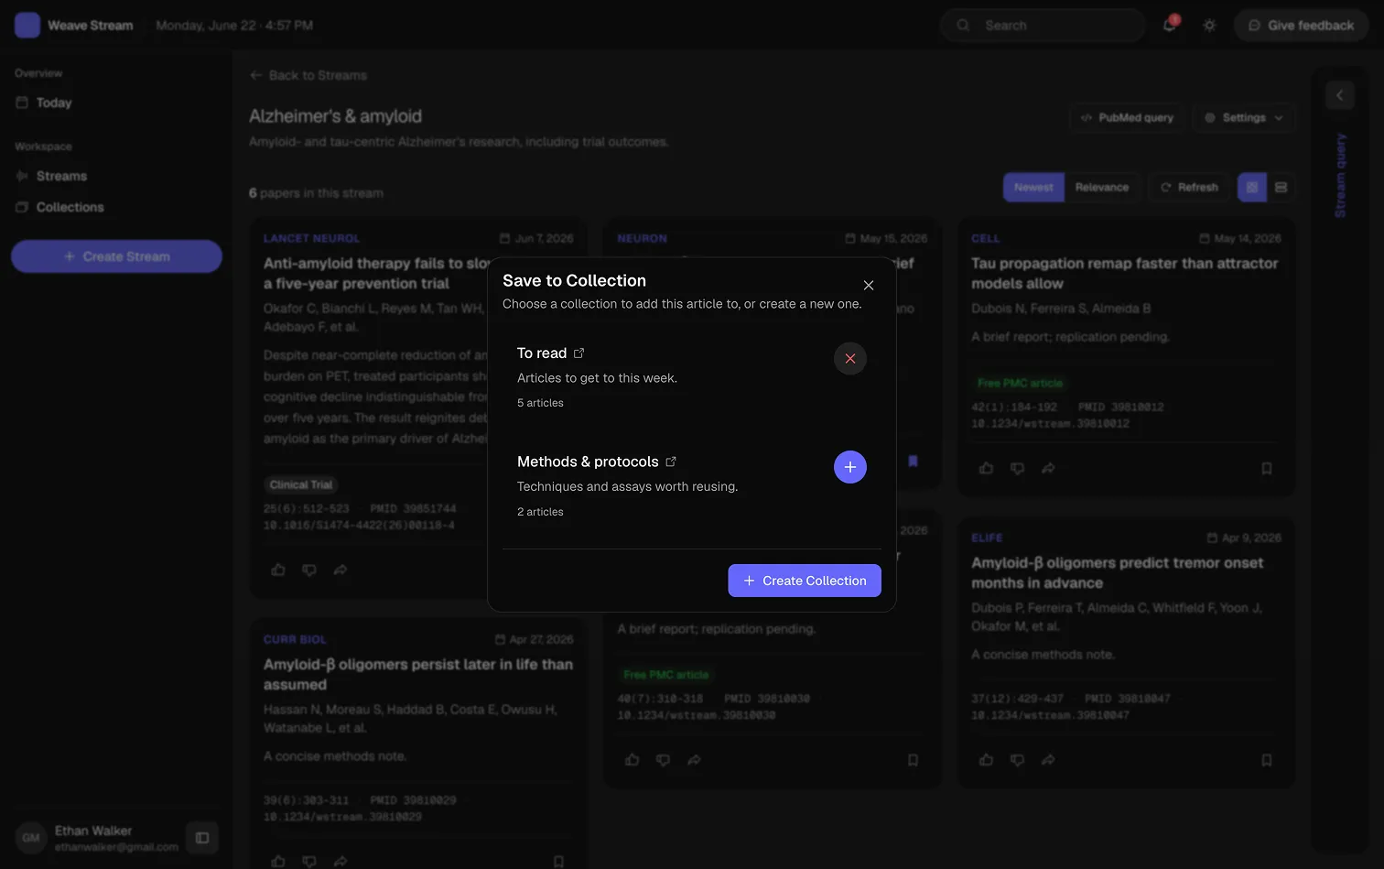The height and width of the screenshot is (869, 1384).
Task: Close the Save to Collection dialog
Action: pos(869,286)
